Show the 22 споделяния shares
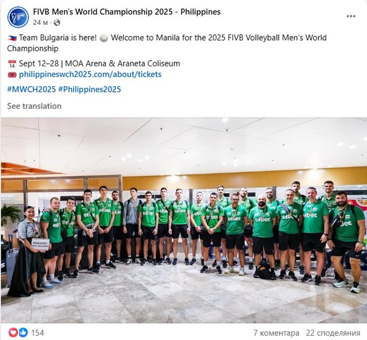 333,333
